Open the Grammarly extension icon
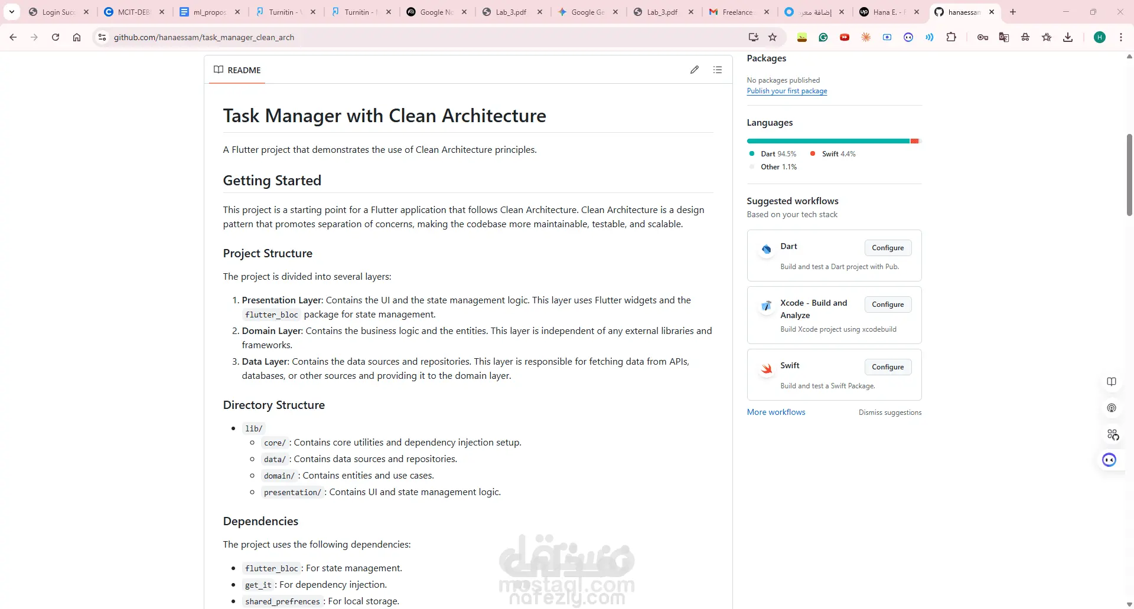Viewport: 1134px width, 609px height. [823, 37]
